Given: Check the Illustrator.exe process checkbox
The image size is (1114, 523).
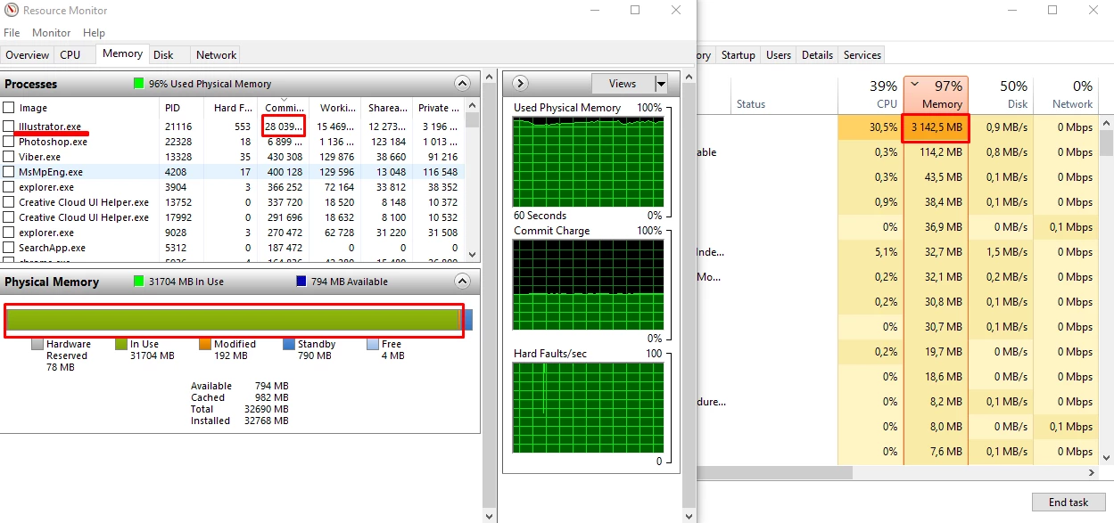Looking at the screenshot, I should pyautogui.click(x=9, y=127).
